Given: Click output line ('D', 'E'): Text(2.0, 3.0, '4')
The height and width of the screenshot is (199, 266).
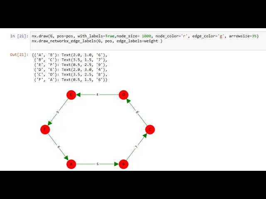Looking at the screenshot, I should [71, 70].
